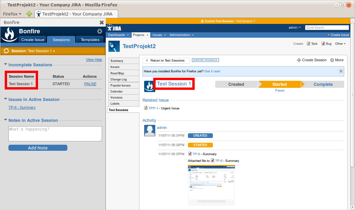
Task: Click the Complete workflow step
Action: coord(323,84)
